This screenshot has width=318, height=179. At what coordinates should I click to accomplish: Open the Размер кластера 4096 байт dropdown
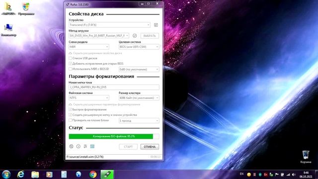(x=139, y=98)
